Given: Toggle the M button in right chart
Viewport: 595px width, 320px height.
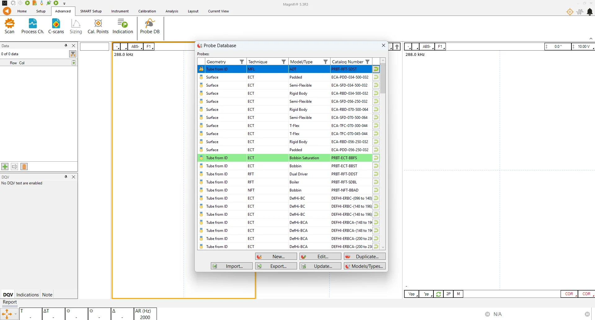Looking at the screenshot, I should (458, 294).
